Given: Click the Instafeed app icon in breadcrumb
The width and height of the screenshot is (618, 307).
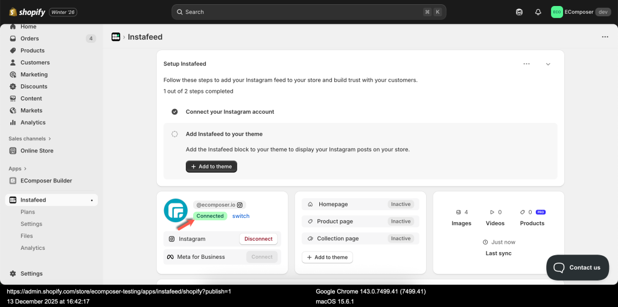Looking at the screenshot, I should point(116,37).
